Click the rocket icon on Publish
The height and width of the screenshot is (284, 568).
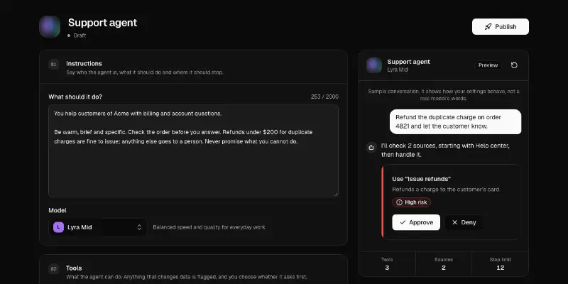click(488, 27)
